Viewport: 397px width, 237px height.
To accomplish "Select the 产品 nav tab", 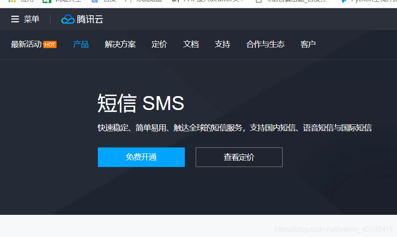I will [x=81, y=44].
